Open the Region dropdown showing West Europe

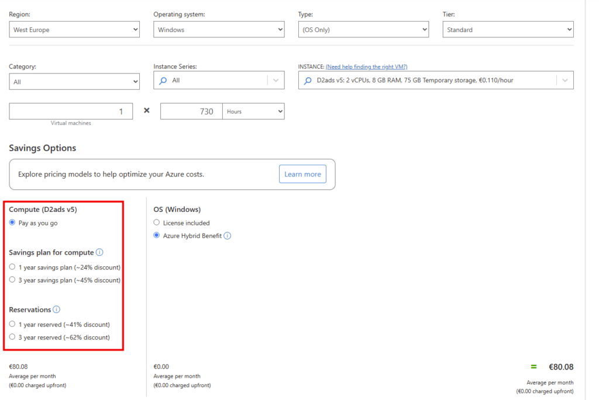74,29
